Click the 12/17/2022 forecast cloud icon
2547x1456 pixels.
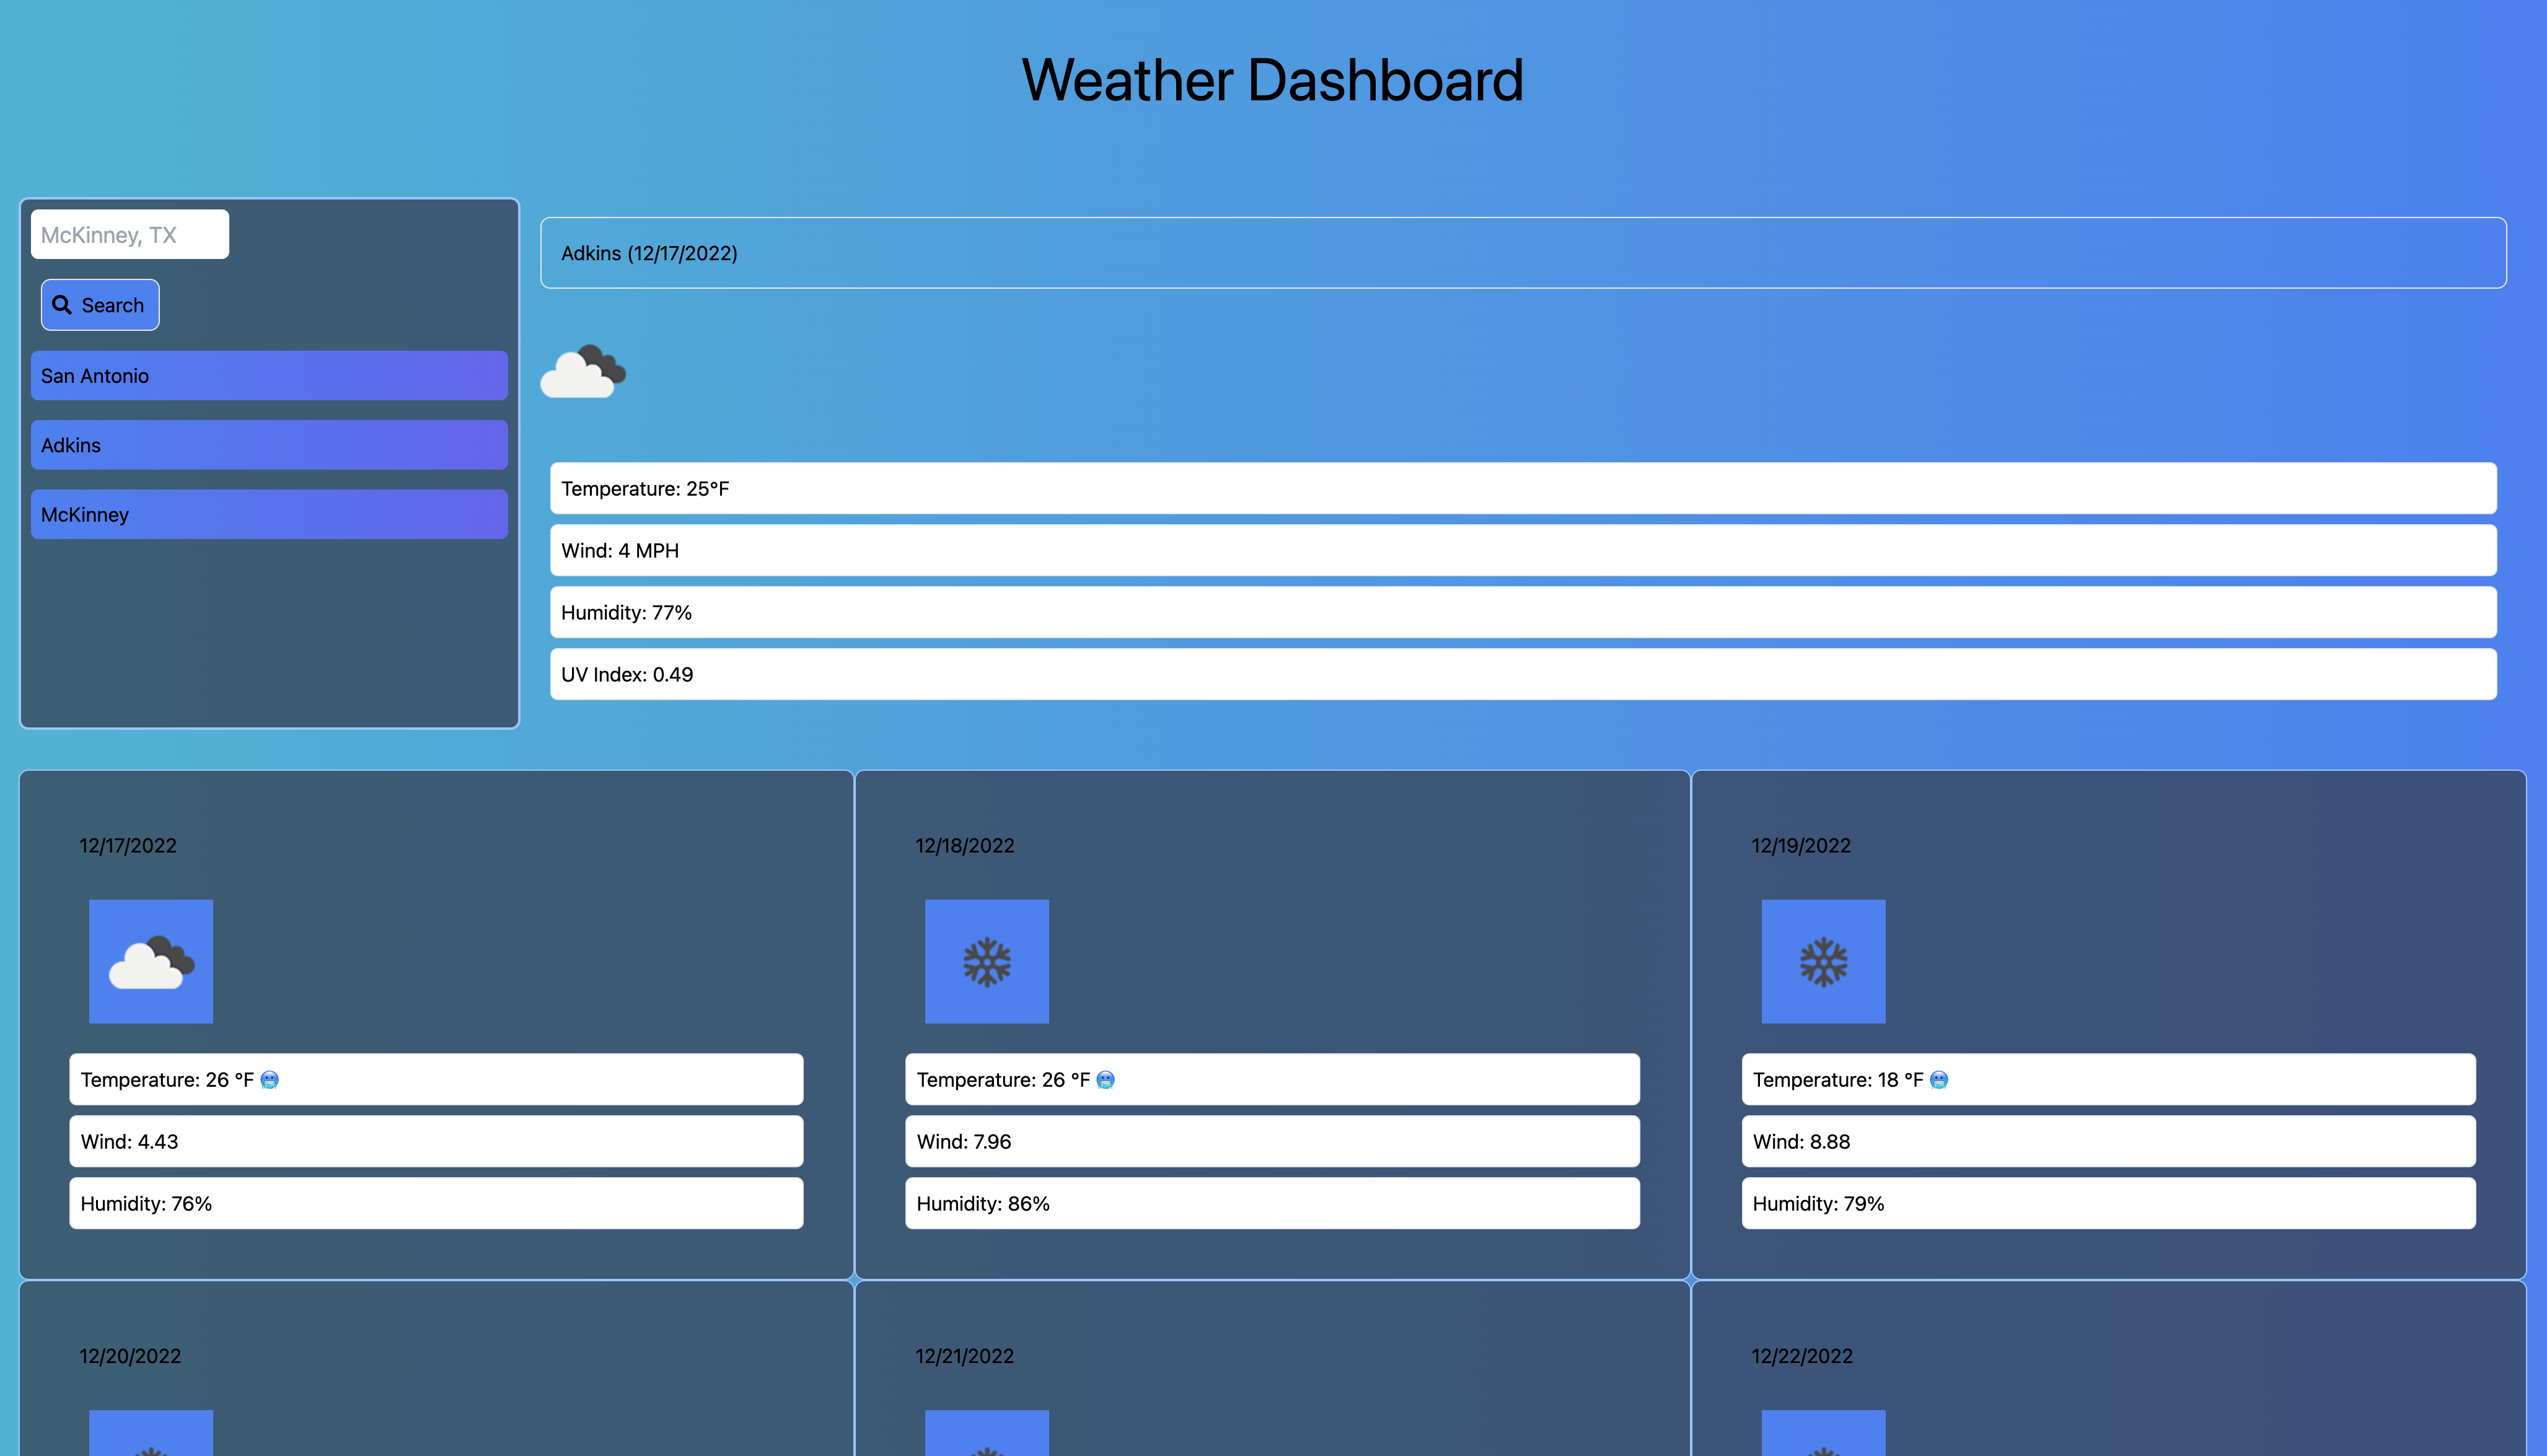151,962
